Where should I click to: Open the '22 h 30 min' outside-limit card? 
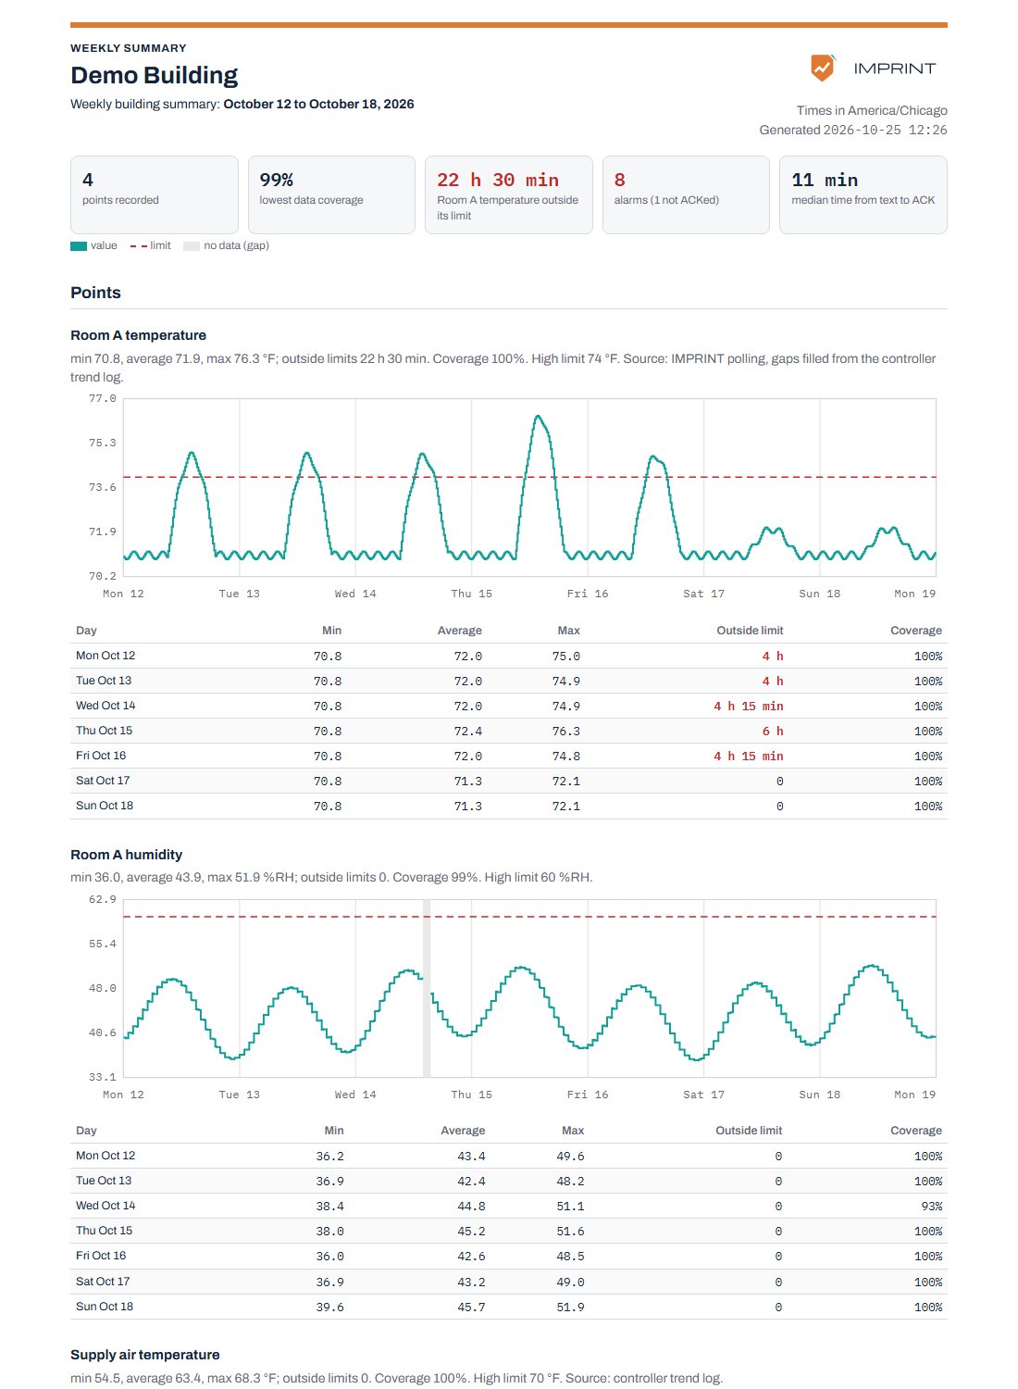pyautogui.click(x=509, y=194)
